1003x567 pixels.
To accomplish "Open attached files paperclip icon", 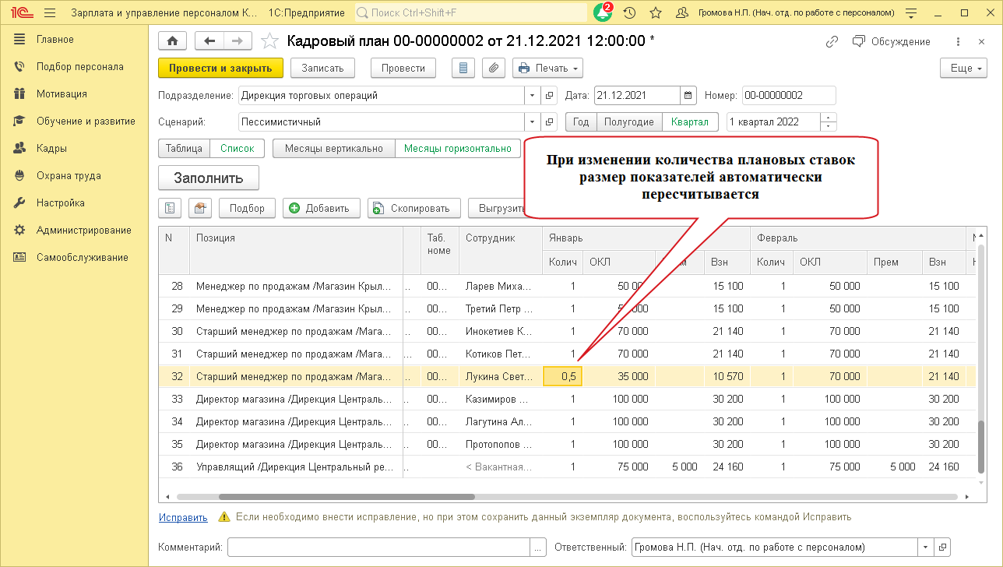I will coord(493,69).
